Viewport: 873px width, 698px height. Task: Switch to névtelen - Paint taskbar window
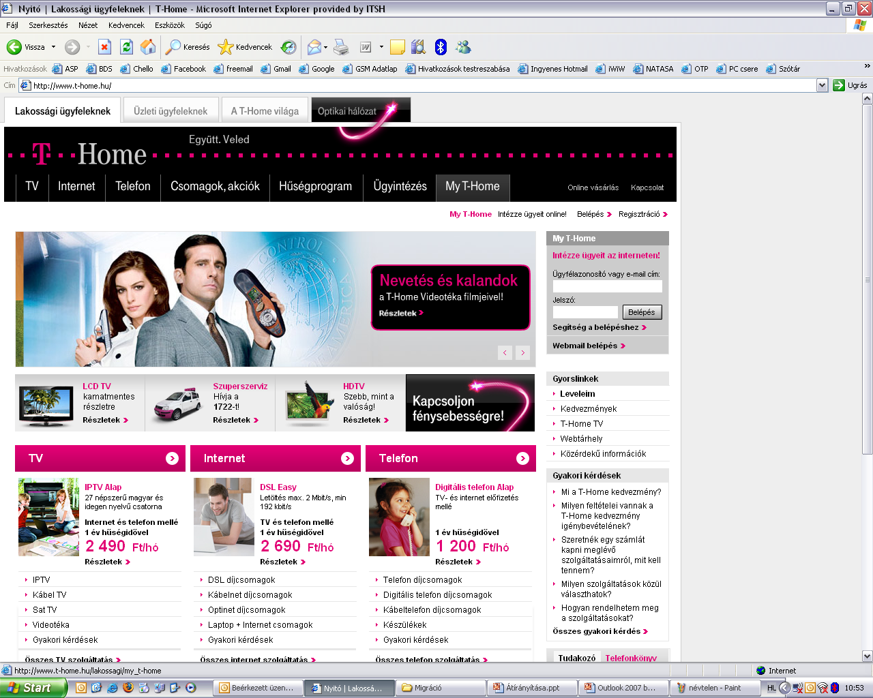pyautogui.click(x=714, y=688)
